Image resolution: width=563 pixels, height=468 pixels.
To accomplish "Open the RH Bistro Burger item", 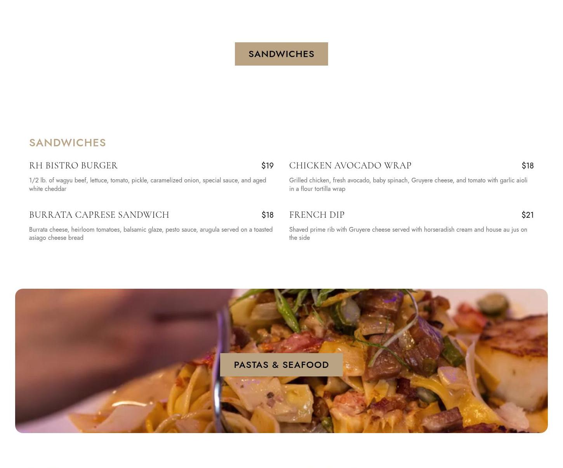I will click(x=73, y=165).
